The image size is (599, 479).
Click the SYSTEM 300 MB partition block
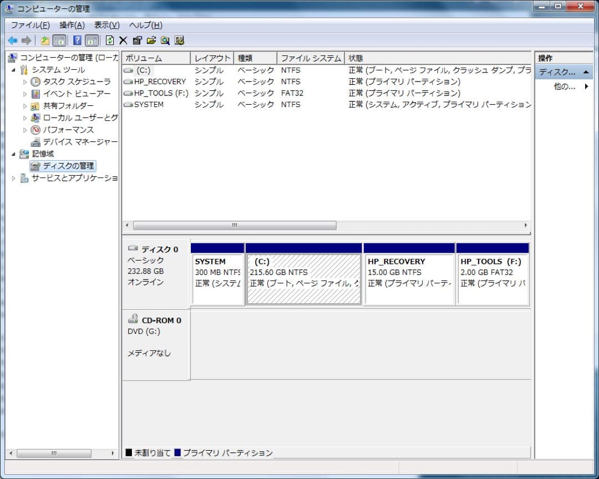point(217,274)
